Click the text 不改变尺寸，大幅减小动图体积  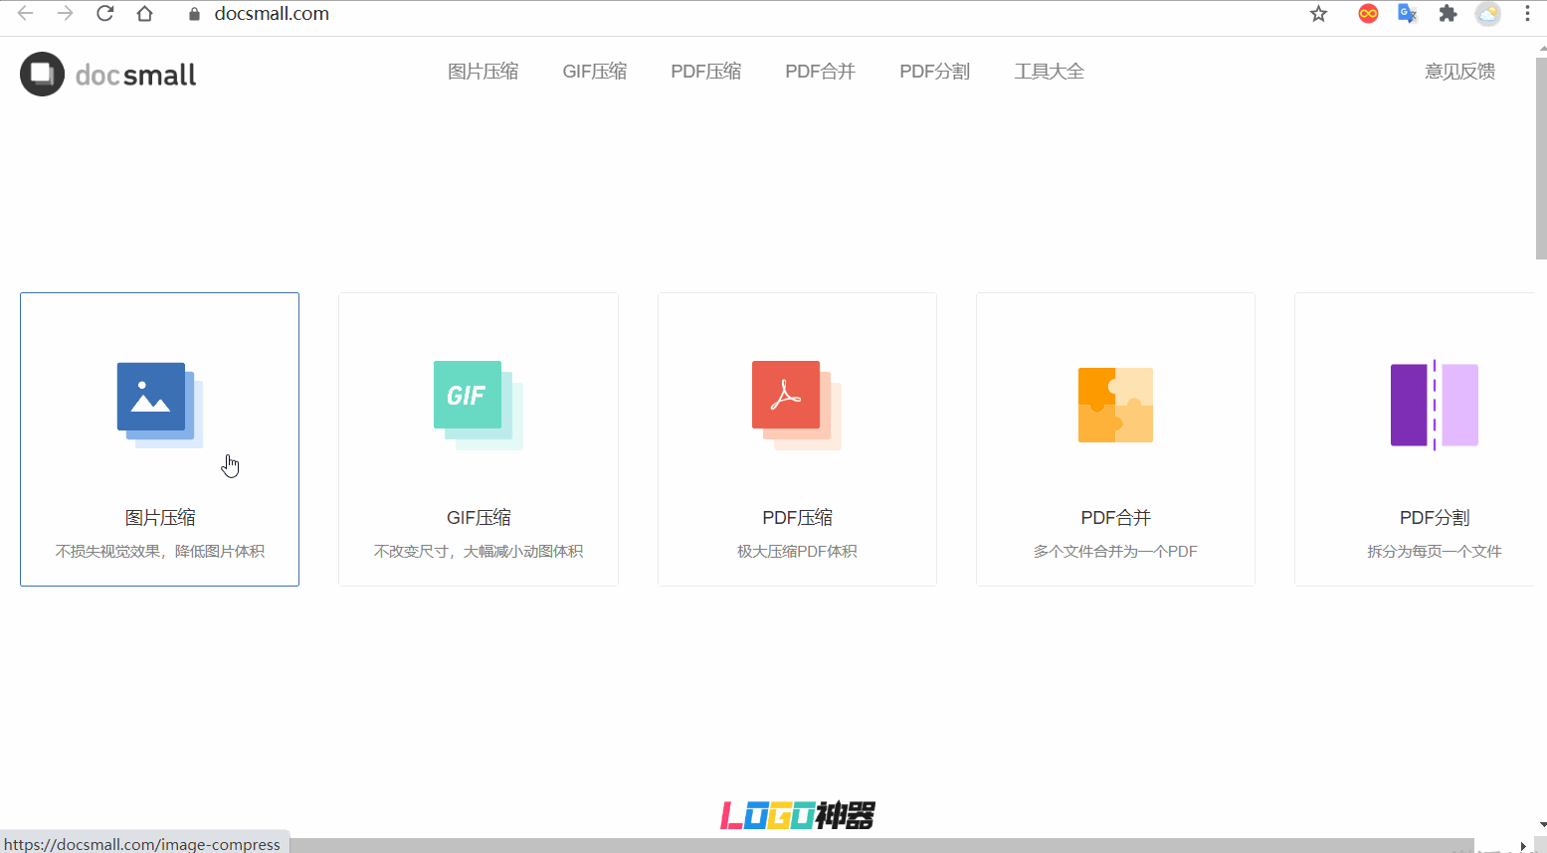point(479,552)
